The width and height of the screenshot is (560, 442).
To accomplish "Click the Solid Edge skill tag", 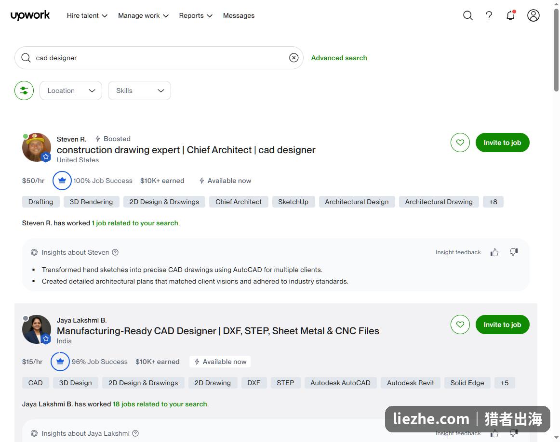I will pyautogui.click(x=467, y=383).
